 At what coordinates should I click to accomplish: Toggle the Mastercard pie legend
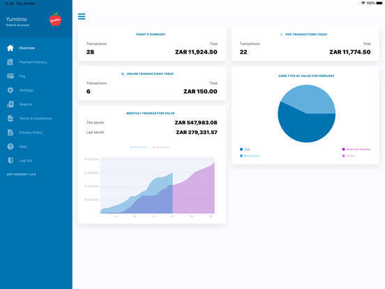coord(250,156)
